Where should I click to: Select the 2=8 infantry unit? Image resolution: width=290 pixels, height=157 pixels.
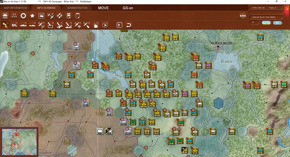(x=176, y=132)
